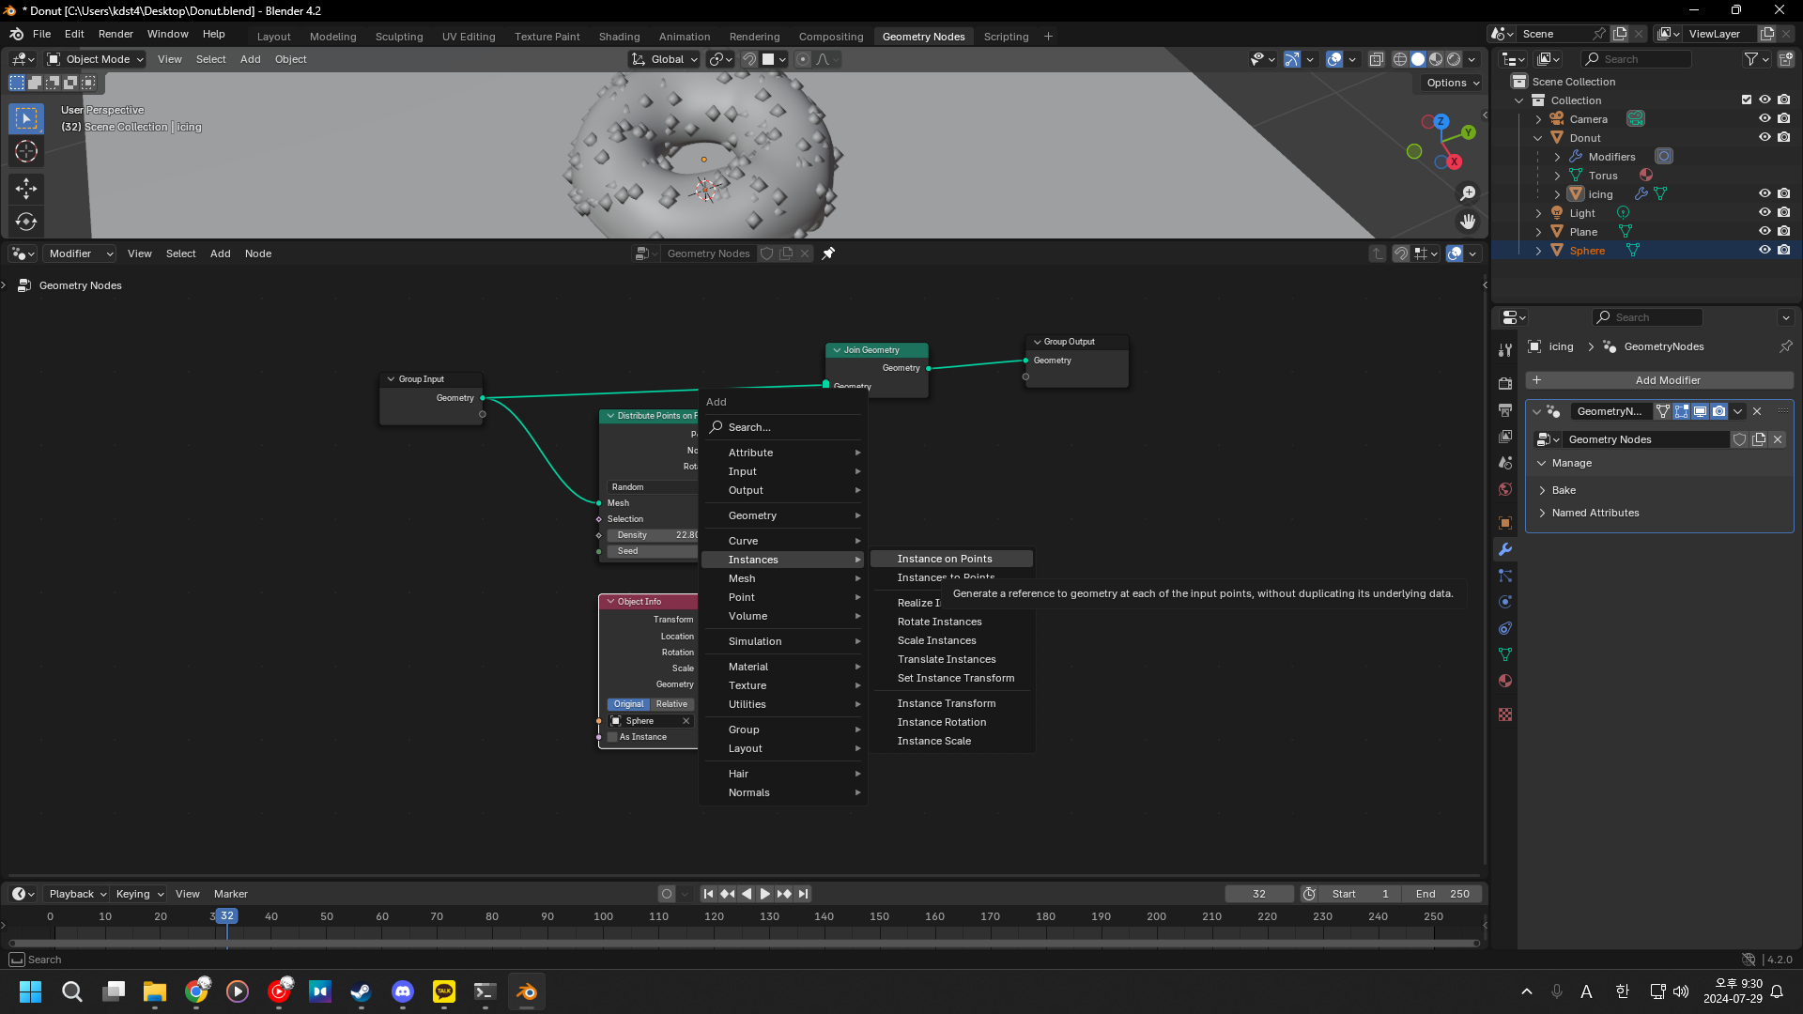Jump to the first frame in timeline

(708, 894)
